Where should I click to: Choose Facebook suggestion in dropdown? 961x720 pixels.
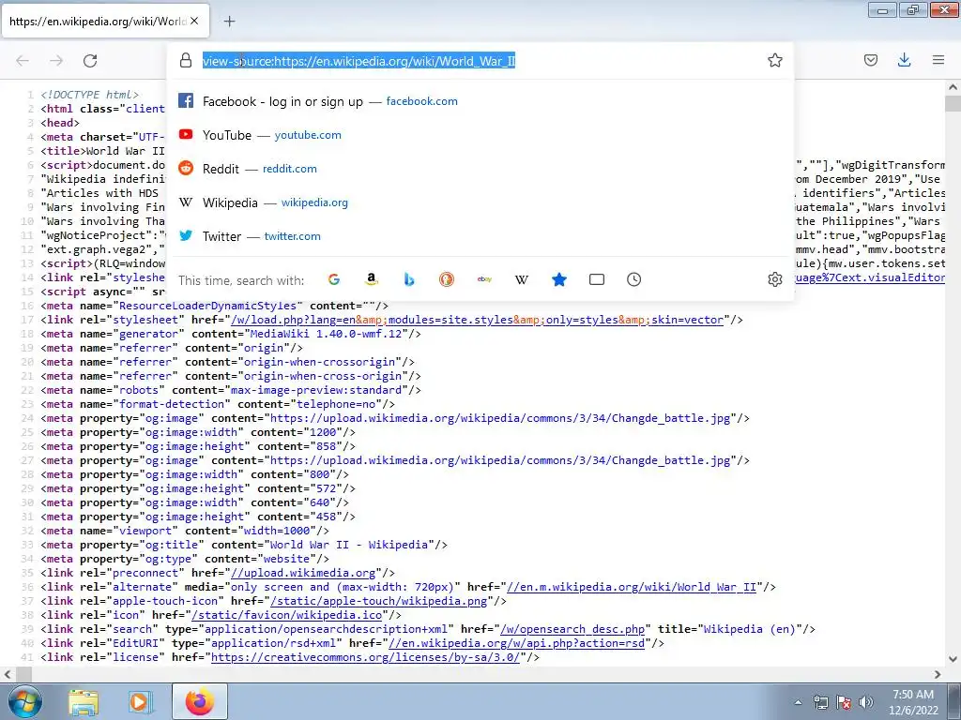click(x=480, y=101)
